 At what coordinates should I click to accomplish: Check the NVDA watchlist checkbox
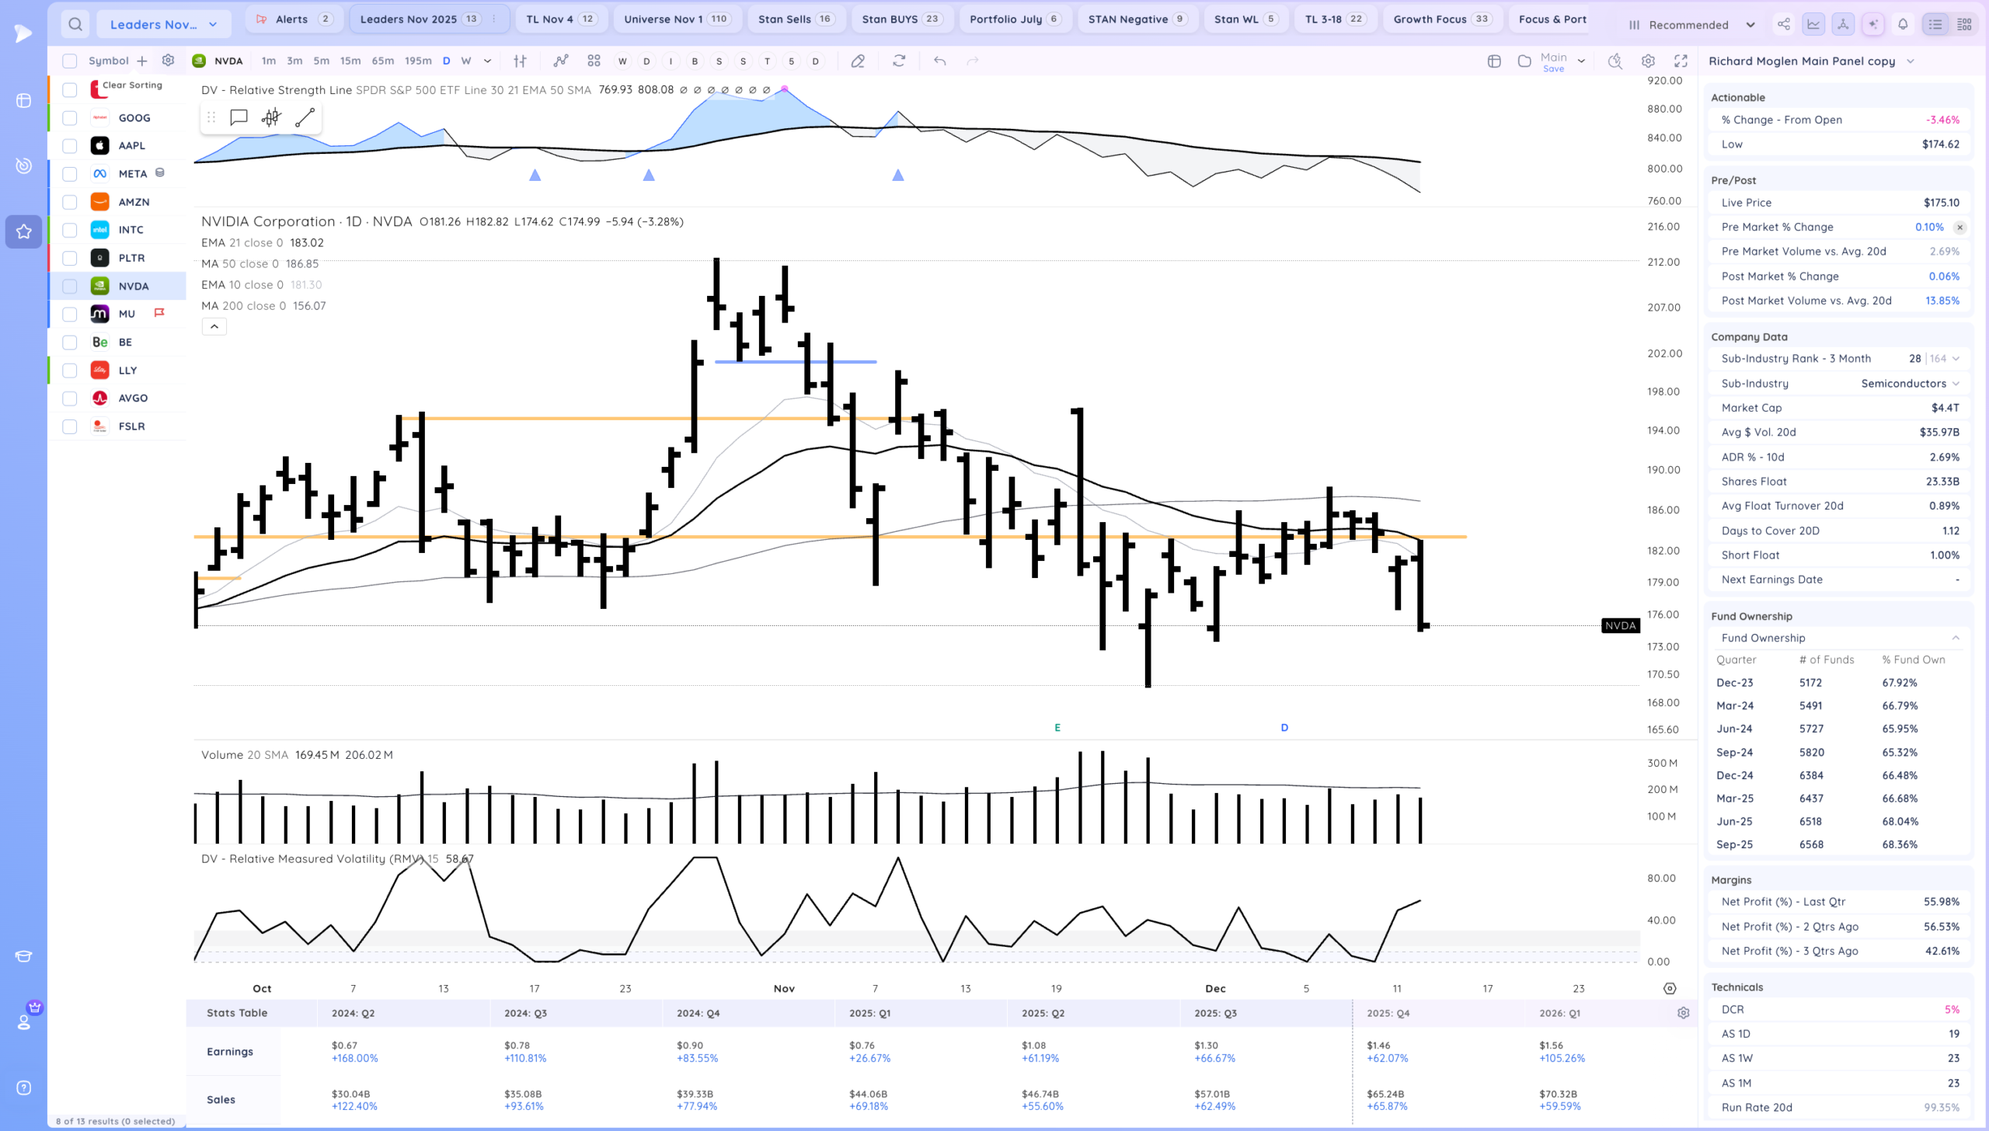70,286
